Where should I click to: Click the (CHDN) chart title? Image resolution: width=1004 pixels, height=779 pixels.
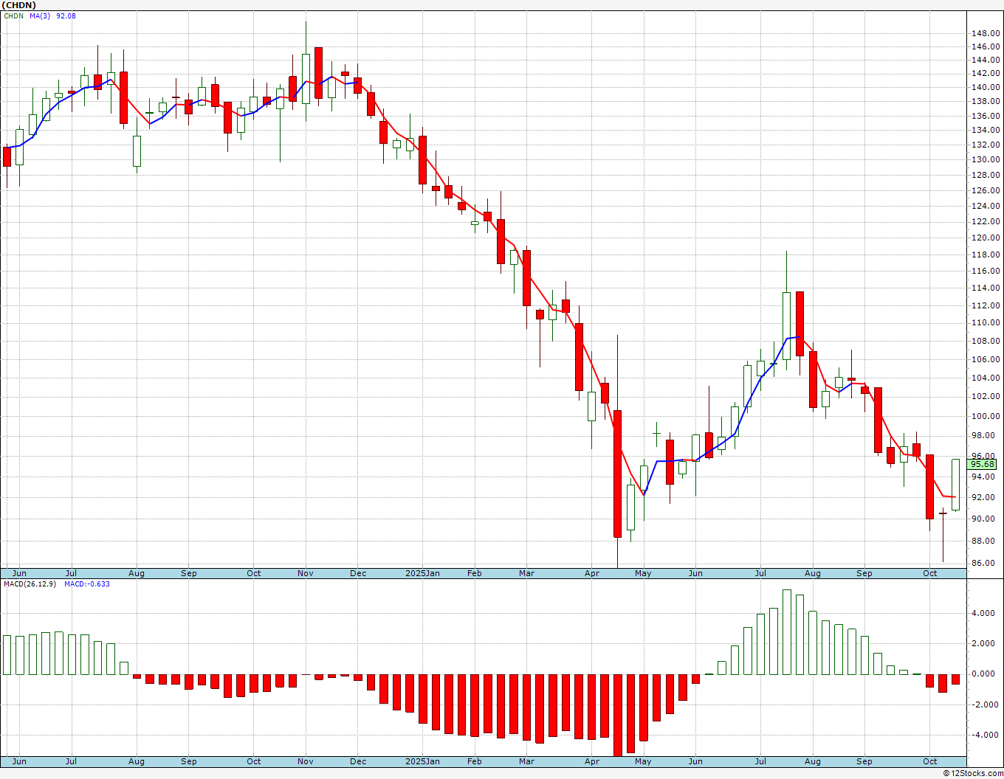(18, 5)
